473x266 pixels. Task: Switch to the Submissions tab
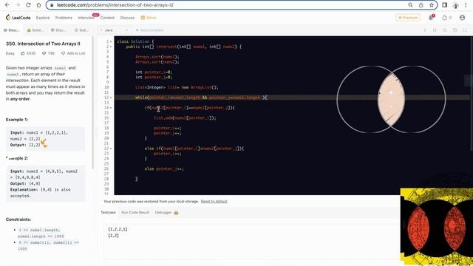(x=81, y=30)
